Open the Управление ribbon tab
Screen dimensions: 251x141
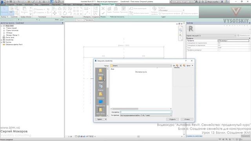coord(45,5)
